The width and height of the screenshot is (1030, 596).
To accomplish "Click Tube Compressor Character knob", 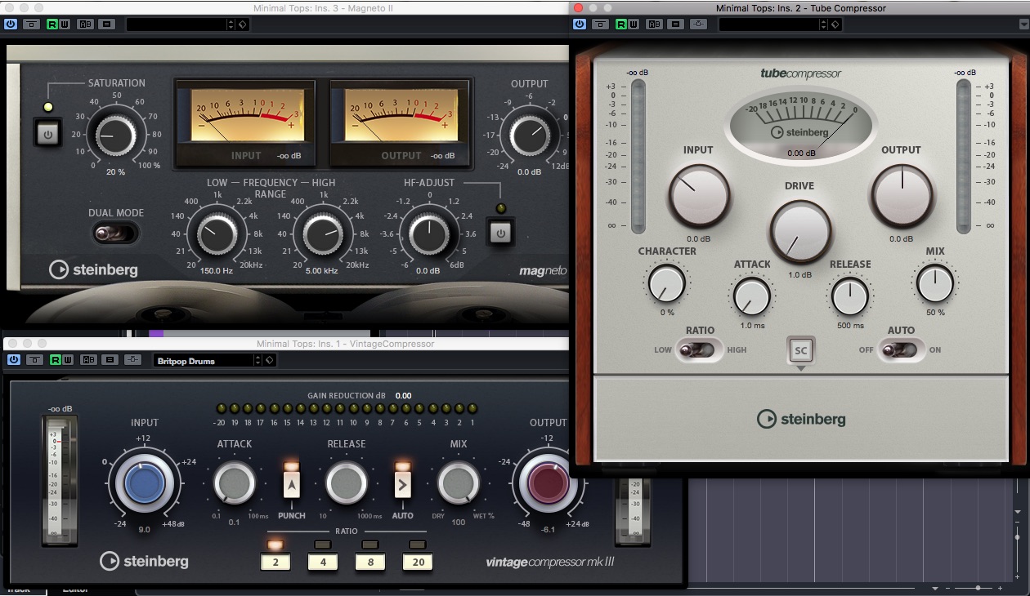I will coord(667,284).
